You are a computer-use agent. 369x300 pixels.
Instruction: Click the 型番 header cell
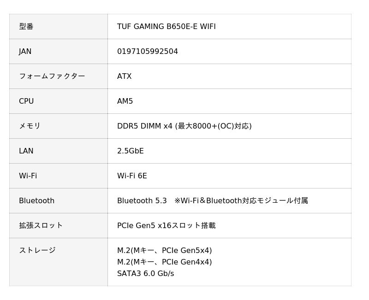pos(26,27)
